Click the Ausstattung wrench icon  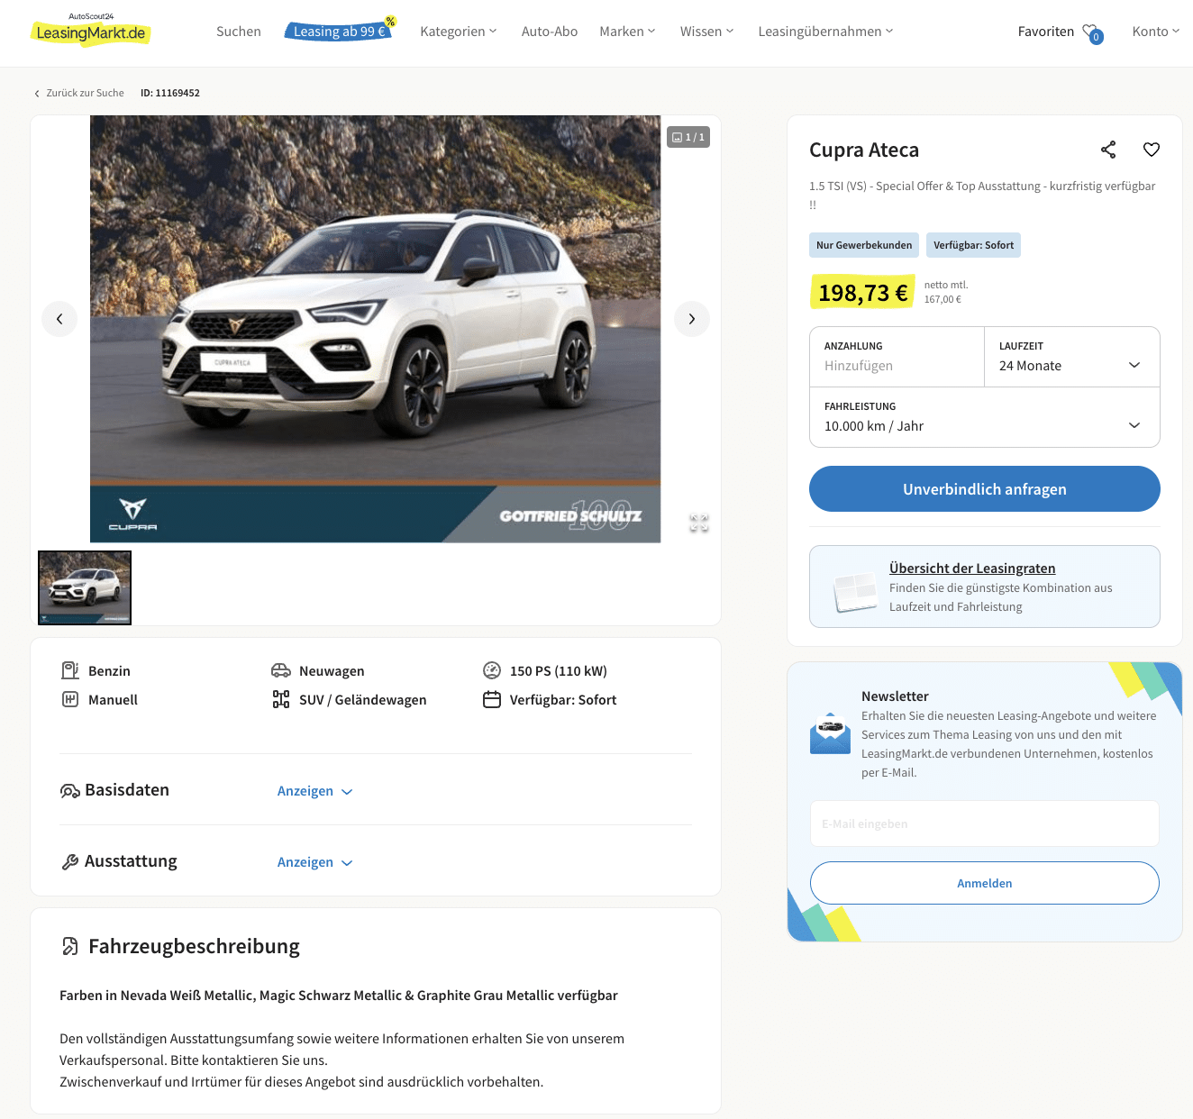click(70, 861)
